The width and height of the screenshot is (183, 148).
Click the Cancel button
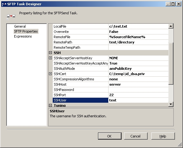pos(136,136)
